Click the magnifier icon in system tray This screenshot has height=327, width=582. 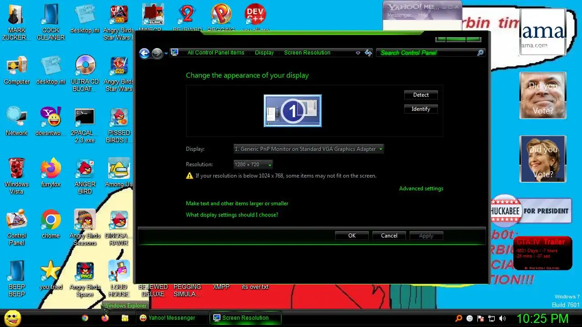459,318
